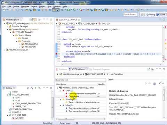Click the blue circular toolbar icon
The image size is (167, 125).
[x=39, y=10]
